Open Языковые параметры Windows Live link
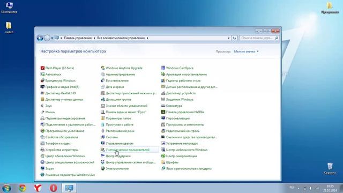This screenshot has height=193, width=343. pos(70,175)
